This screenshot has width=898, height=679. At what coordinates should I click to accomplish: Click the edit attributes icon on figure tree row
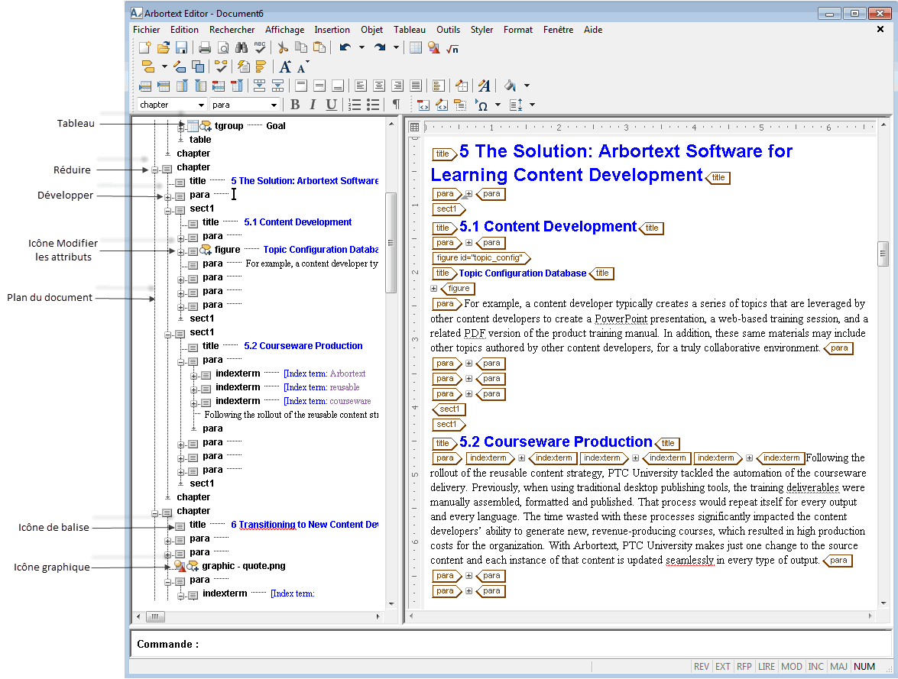click(206, 250)
